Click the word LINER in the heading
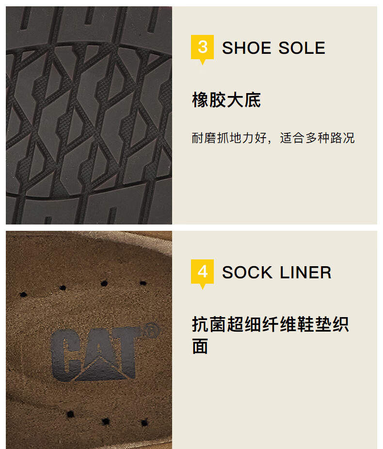This screenshot has height=449, width=383. 306,273
